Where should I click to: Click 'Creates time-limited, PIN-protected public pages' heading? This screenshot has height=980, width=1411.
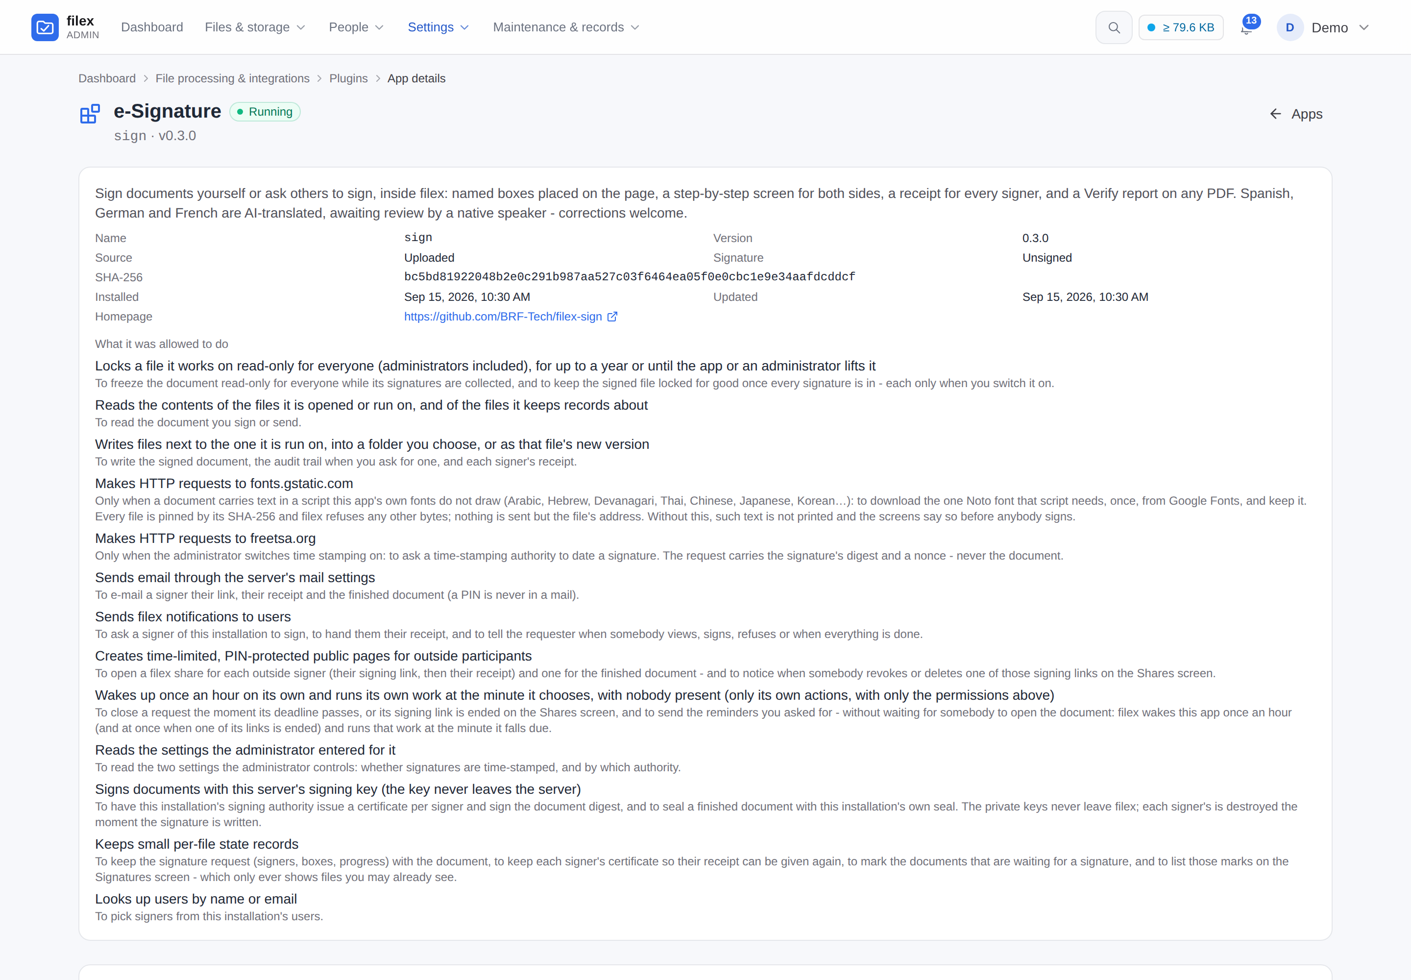313,656
